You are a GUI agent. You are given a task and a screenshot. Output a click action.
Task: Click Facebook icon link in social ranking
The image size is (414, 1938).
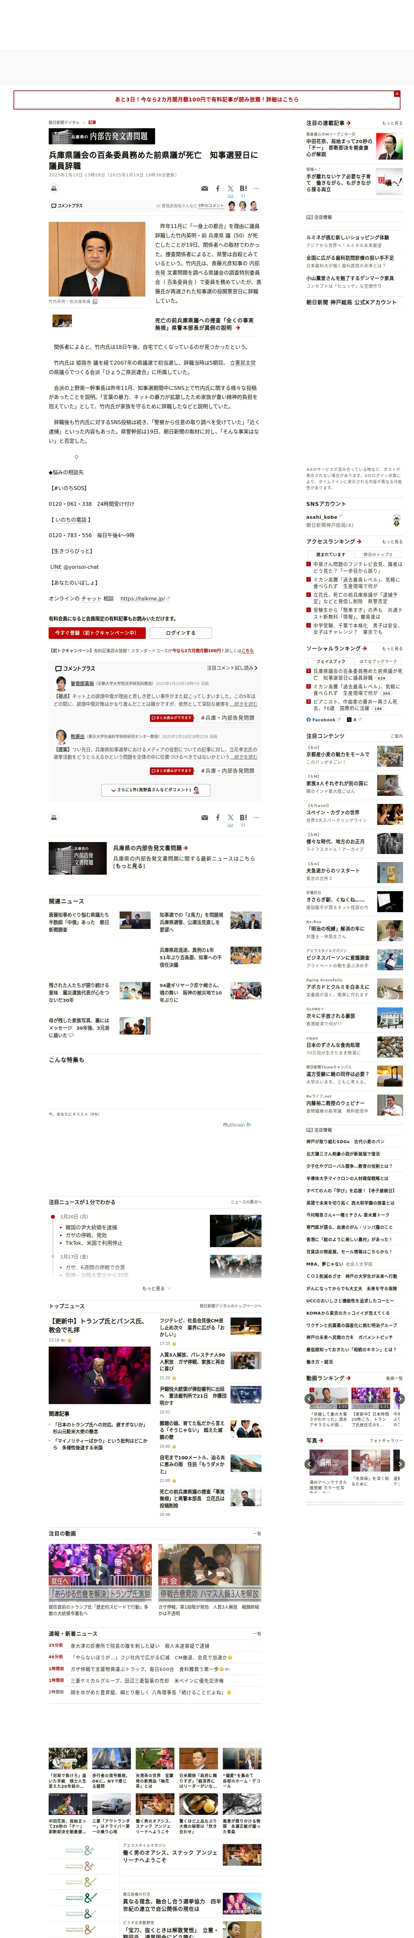click(x=323, y=720)
